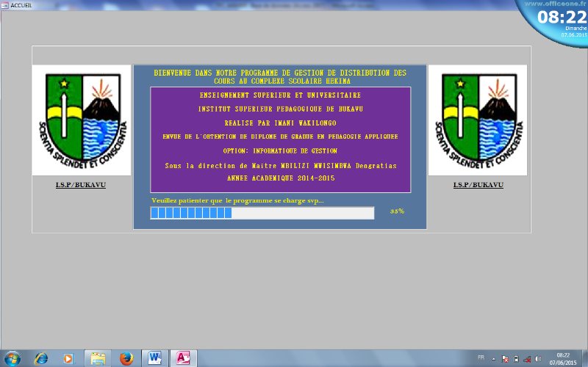
Task: Click the left ISP Bukavu crest logo
Action: (x=82, y=120)
